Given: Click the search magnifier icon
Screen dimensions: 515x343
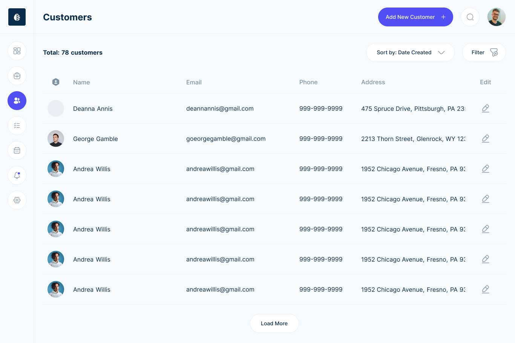Looking at the screenshot, I should [470, 17].
